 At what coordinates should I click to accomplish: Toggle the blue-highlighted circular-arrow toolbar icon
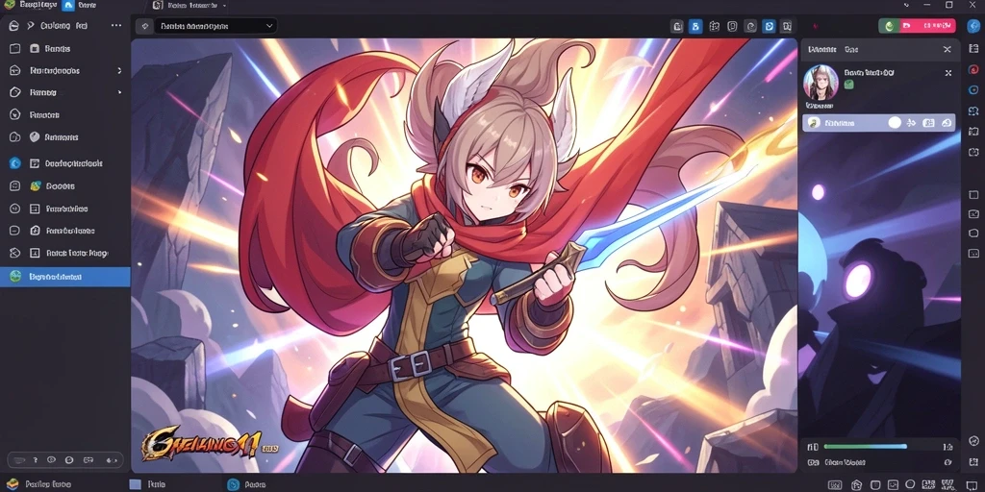pyautogui.click(x=768, y=26)
